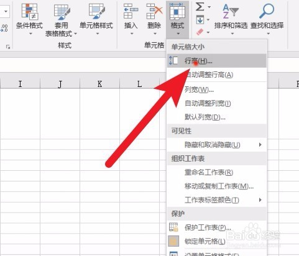Expand the Clear dropdown arrow
The width and height of the screenshot is (299, 256).
208,32
